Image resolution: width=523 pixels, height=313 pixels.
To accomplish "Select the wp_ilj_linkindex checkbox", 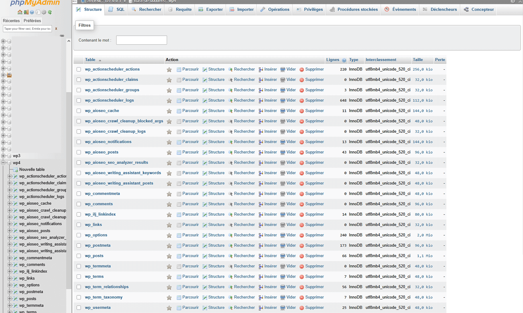I will click(79, 215).
